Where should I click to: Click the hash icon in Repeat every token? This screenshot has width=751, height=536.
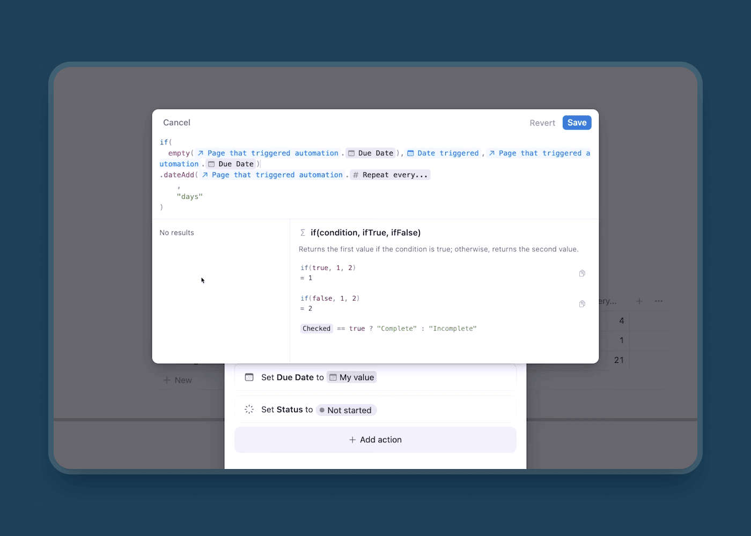coord(356,175)
